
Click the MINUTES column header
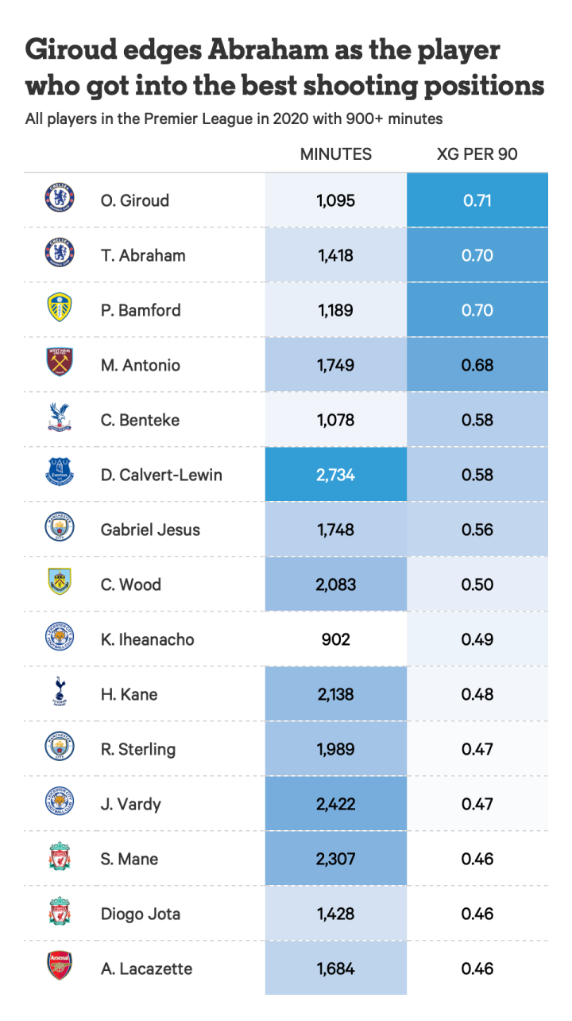point(335,154)
